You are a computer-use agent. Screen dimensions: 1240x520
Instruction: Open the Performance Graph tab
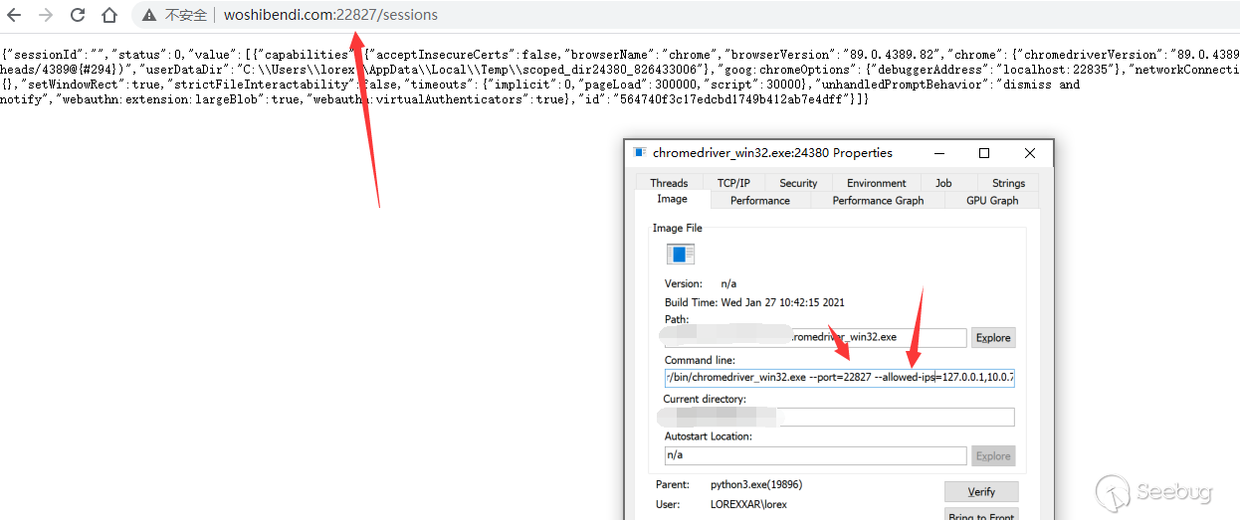coord(878,200)
